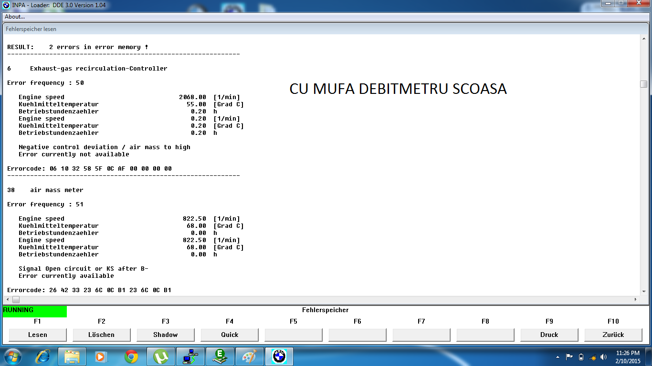Screen dimensions: 652x366
Task: Open the About... menu
Action: [14, 17]
